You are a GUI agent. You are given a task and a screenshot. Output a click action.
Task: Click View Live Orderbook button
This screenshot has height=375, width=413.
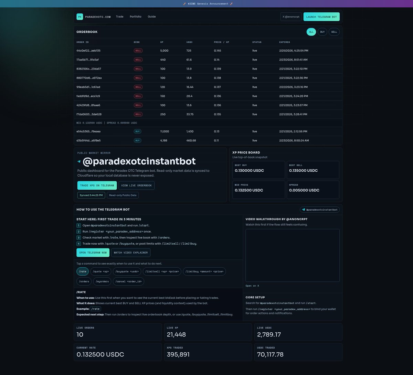[136, 185]
